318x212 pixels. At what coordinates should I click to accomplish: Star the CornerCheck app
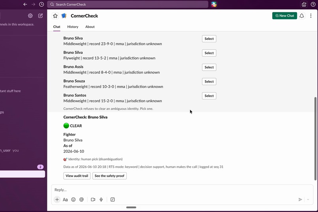point(55,16)
